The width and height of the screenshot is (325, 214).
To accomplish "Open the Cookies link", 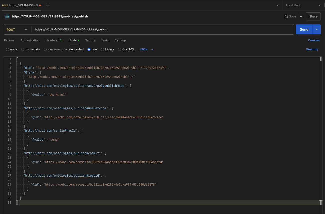I will [314, 40].
